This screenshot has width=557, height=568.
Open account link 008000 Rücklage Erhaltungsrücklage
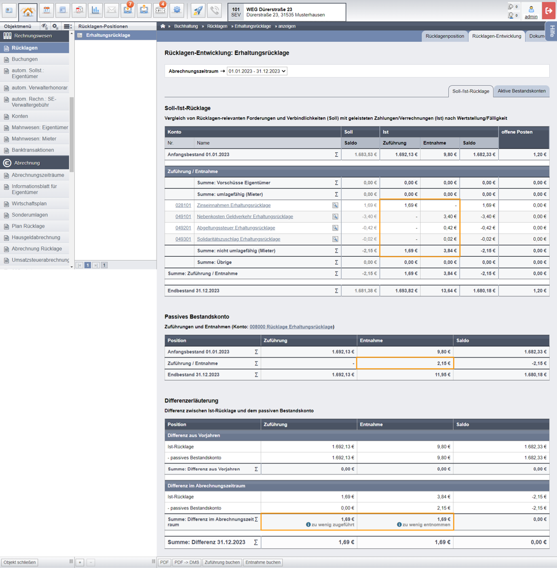coord(291,327)
